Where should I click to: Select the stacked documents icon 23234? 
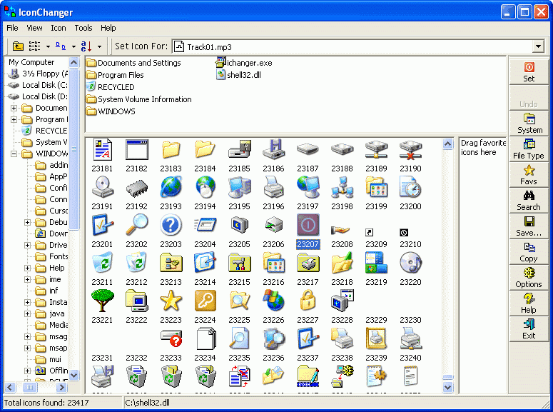205,338
